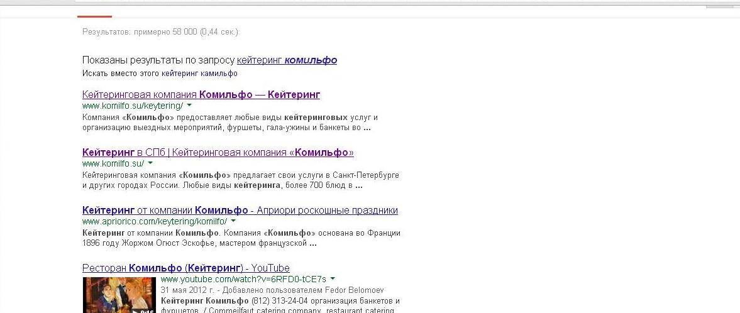Click snippet text about Жоржом Огюст Эскофье
740x313 pixels.
[x=241, y=238]
